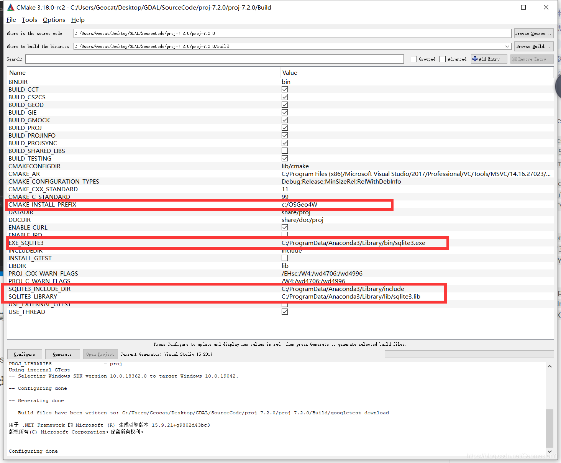Screen dimensions: 561x463
Task: Click the value 'share/doc/proj'
Action: click(302, 220)
